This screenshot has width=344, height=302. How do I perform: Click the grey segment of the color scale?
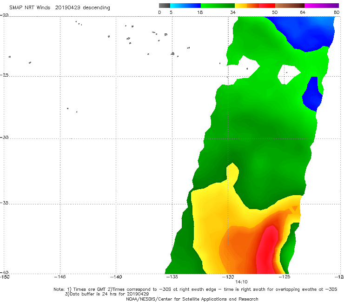pyautogui.click(x=165, y=6)
